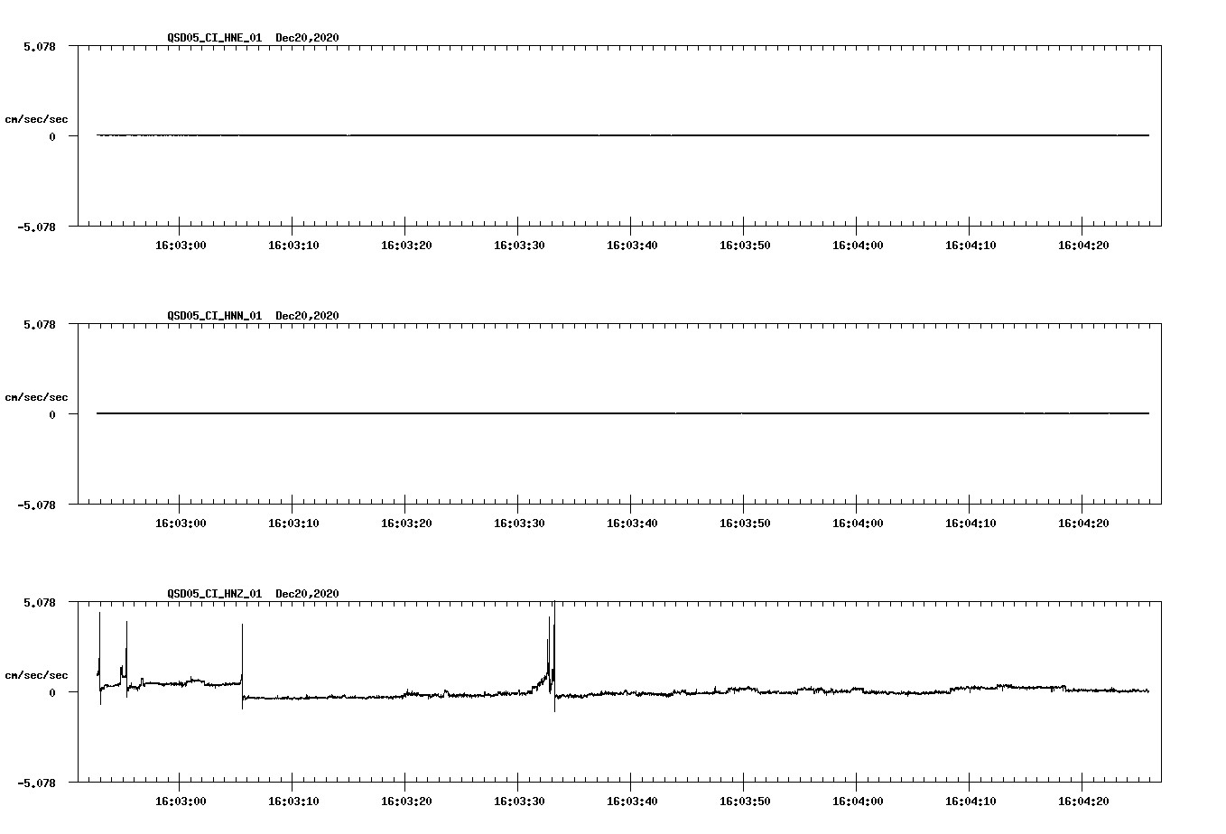Click the 16:04:00 tick label on middle axis
The width and height of the screenshot is (1226, 834).
[858, 520]
